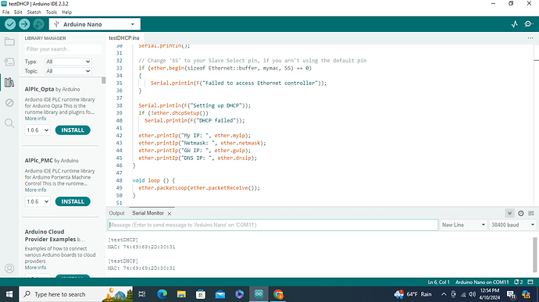Open the Serial Plotter icon
539x302 pixels.
[515, 24]
